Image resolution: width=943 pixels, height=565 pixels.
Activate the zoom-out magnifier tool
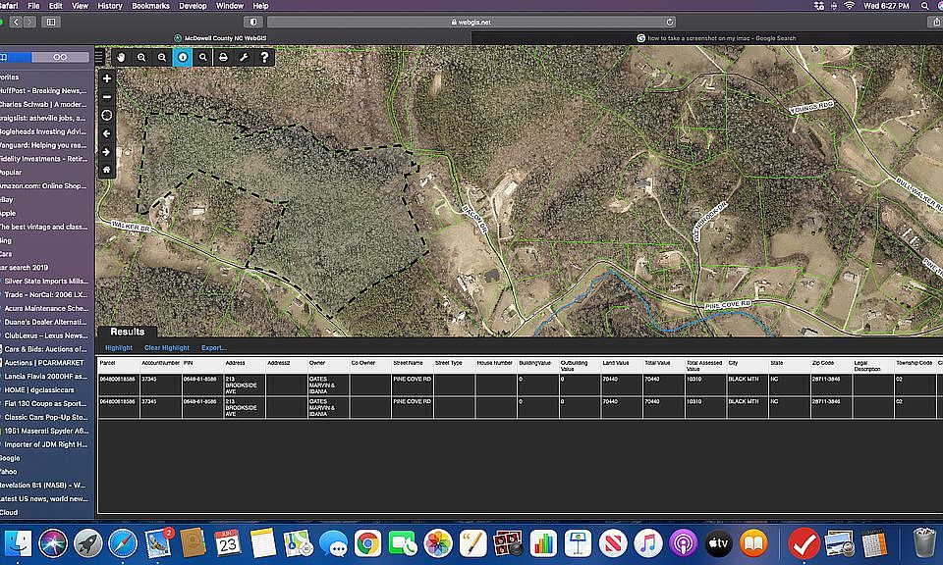tap(162, 58)
